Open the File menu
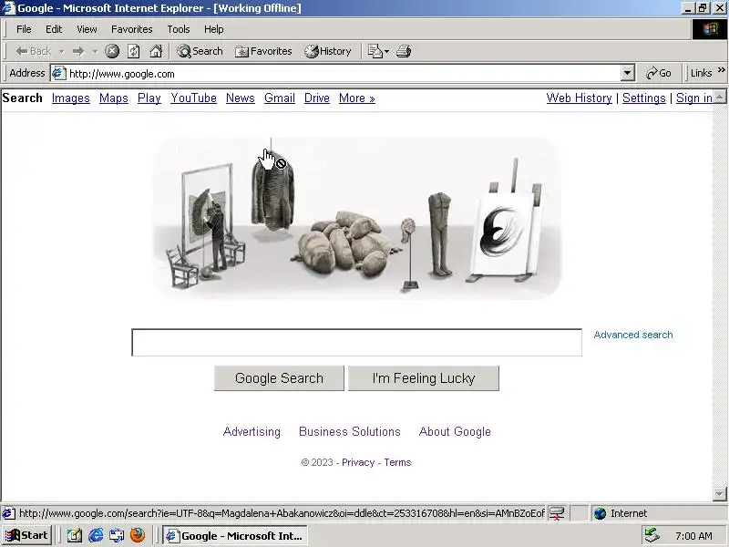This screenshot has height=547, width=729. [x=24, y=29]
